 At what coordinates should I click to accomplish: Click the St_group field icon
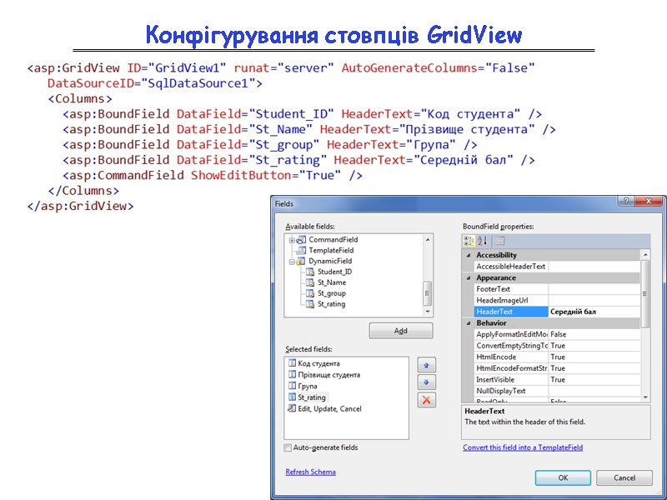[x=310, y=293]
